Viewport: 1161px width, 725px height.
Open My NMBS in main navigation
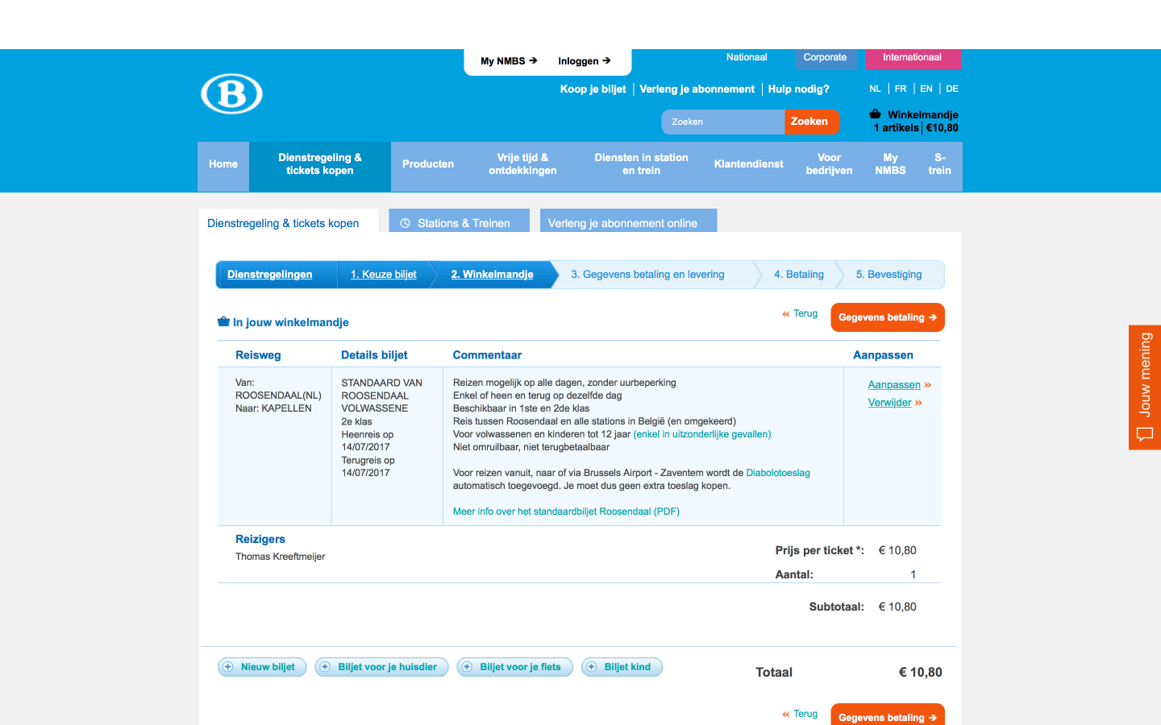[890, 164]
